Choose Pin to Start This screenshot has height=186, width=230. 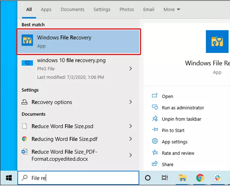[173, 130]
